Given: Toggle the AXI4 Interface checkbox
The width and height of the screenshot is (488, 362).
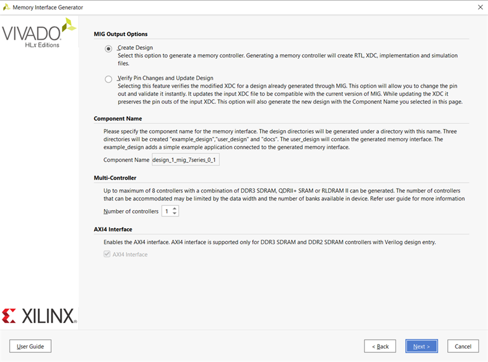Looking at the screenshot, I should [107, 254].
